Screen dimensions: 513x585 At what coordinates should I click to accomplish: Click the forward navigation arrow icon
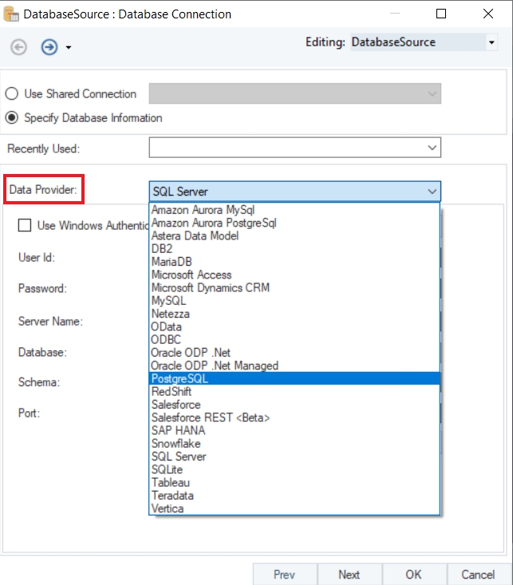click(49, 47)
